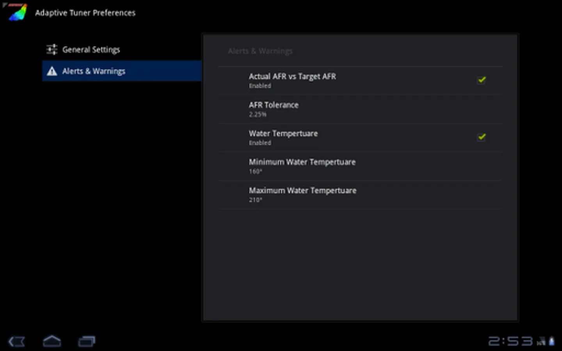Click the Alerts & Warnings panel header
562x351 pixels.
tap(260, 51)
